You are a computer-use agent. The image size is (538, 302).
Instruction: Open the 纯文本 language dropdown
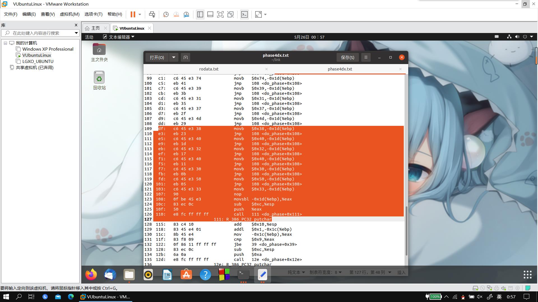point(296,272)
